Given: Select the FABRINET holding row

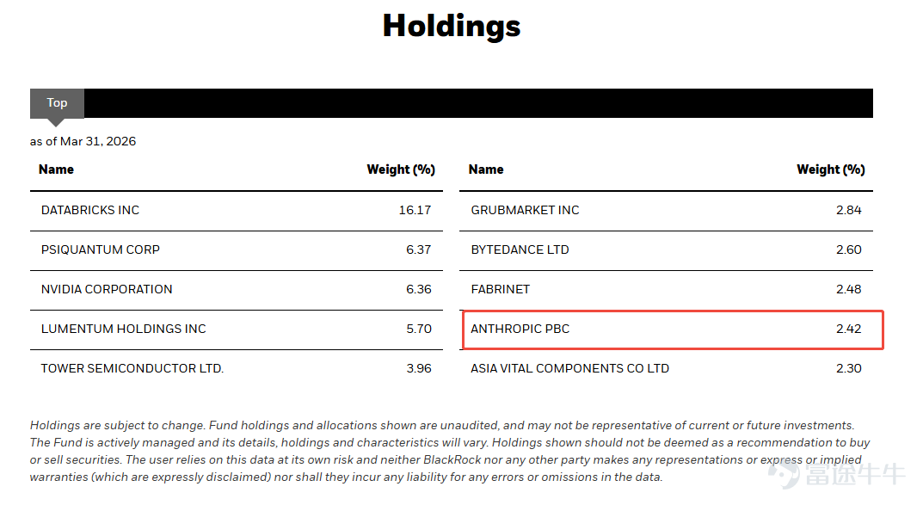Looking at the screenshot, I should pos(666,290).
